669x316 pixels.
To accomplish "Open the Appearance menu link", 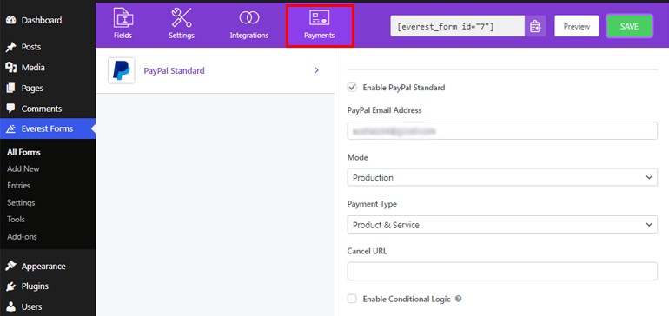I will tap(43, 267).
